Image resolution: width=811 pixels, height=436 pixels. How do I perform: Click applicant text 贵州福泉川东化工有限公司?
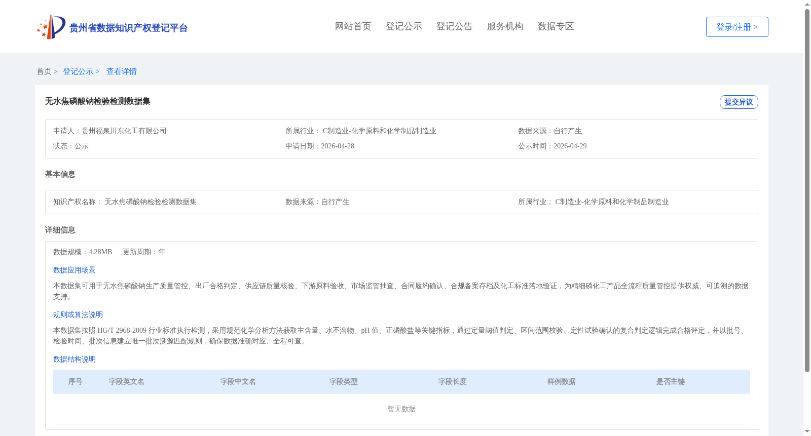coord(124,131)
